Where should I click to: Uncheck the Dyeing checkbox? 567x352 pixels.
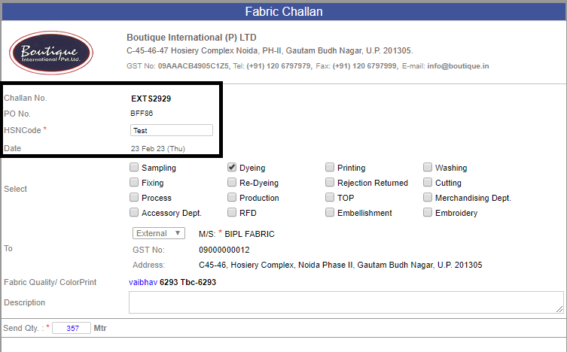232,167
